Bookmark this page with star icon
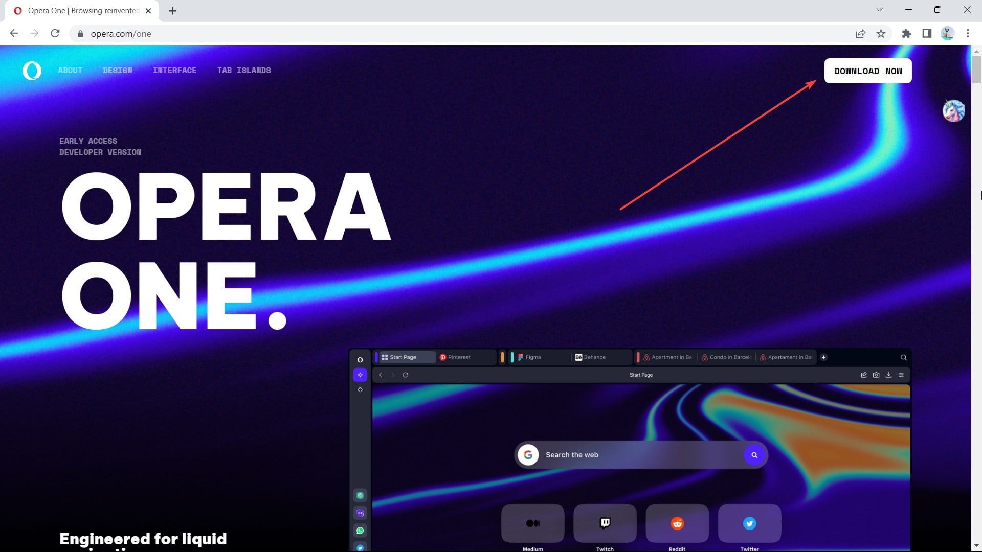The image size is (982, 552). 881,34
